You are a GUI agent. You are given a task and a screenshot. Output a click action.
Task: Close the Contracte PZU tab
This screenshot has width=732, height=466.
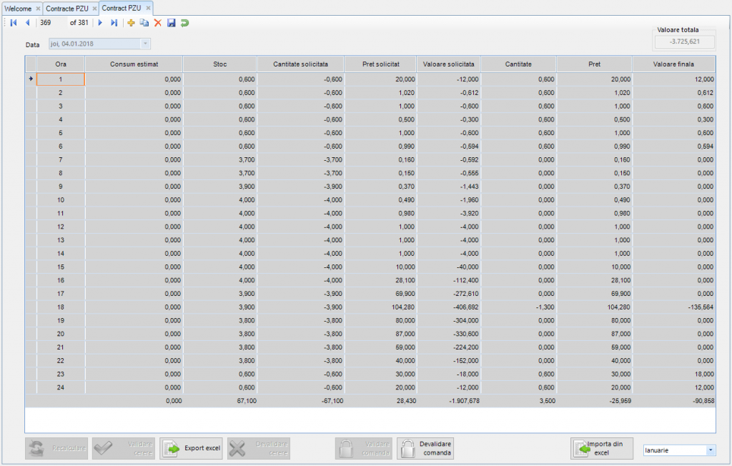pyautogui.click(x=94, y=9)
